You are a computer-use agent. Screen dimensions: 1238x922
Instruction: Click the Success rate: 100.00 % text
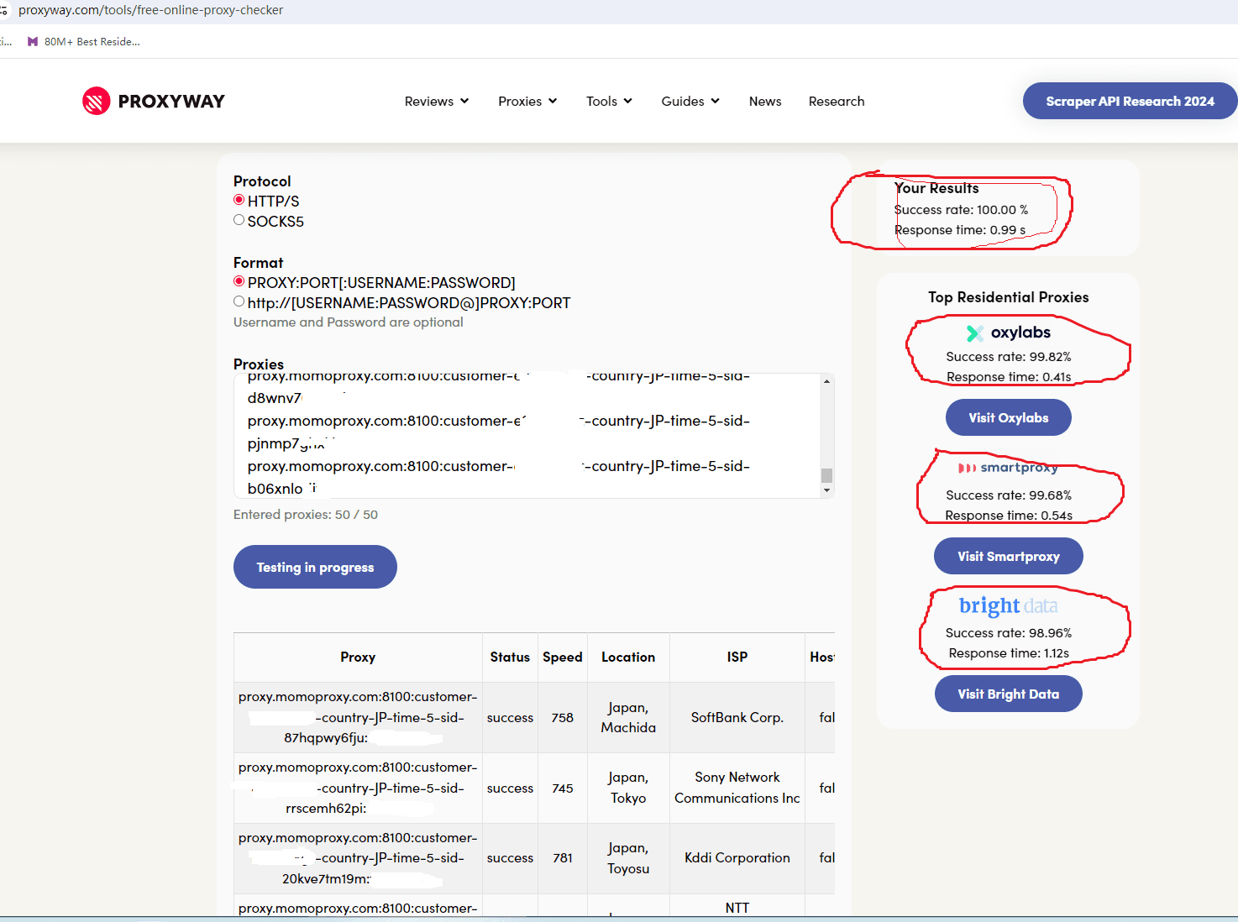[961, 210]
